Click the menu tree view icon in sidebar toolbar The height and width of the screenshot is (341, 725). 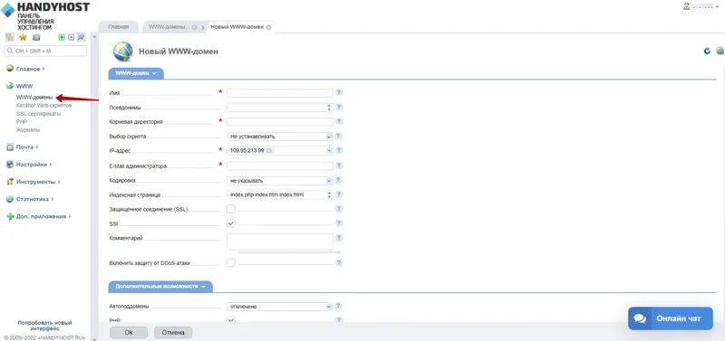pos(10,37)
